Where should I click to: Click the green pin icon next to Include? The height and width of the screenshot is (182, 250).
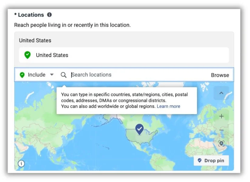click(22, 75)
